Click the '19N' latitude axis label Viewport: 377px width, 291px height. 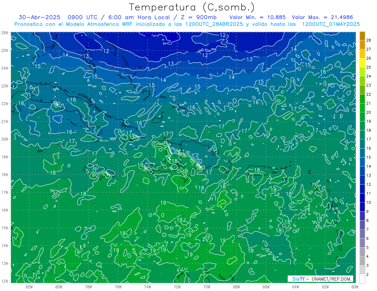click(x=5, y=157)
